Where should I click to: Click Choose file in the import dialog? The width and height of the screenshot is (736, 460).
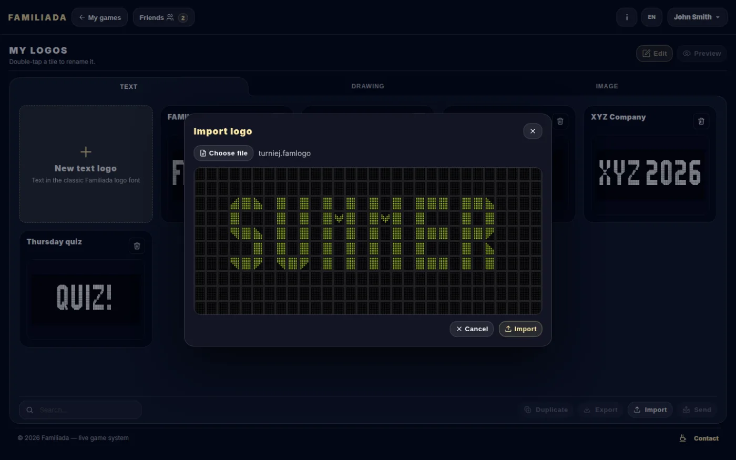pos(223,153)
